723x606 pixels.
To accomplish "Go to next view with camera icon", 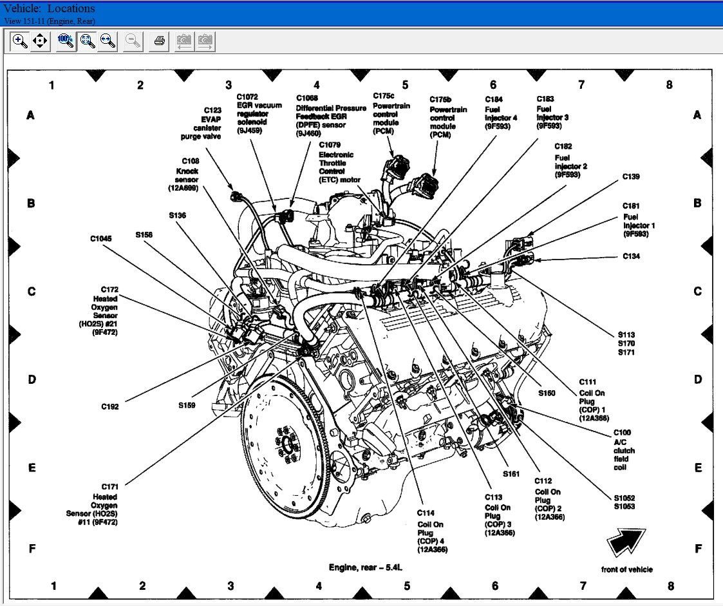I will pyautogui.click(x=205, y=41).
